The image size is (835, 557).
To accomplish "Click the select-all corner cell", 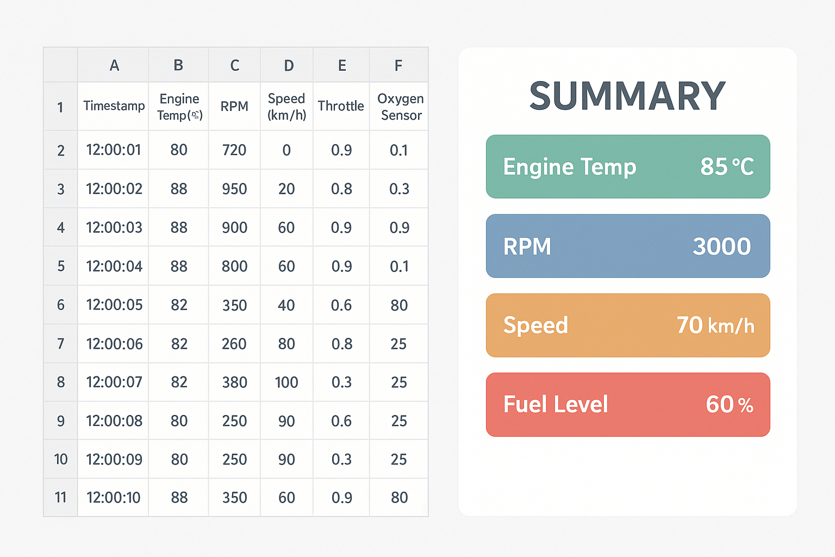I will (x=60, y=65).
